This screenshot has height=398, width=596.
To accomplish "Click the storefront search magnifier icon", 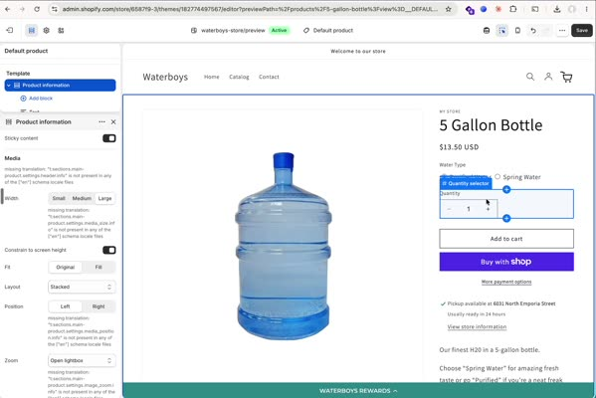I will 530,77.
